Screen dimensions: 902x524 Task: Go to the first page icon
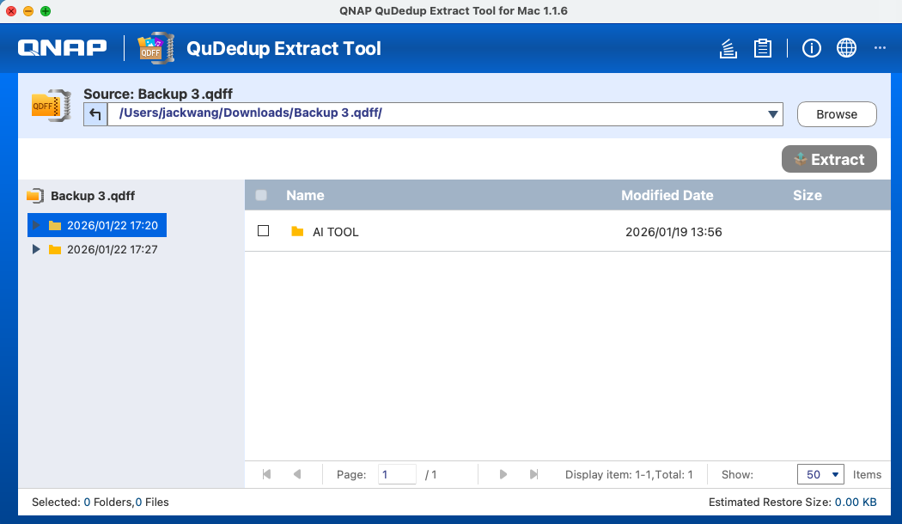coord(266,474)
